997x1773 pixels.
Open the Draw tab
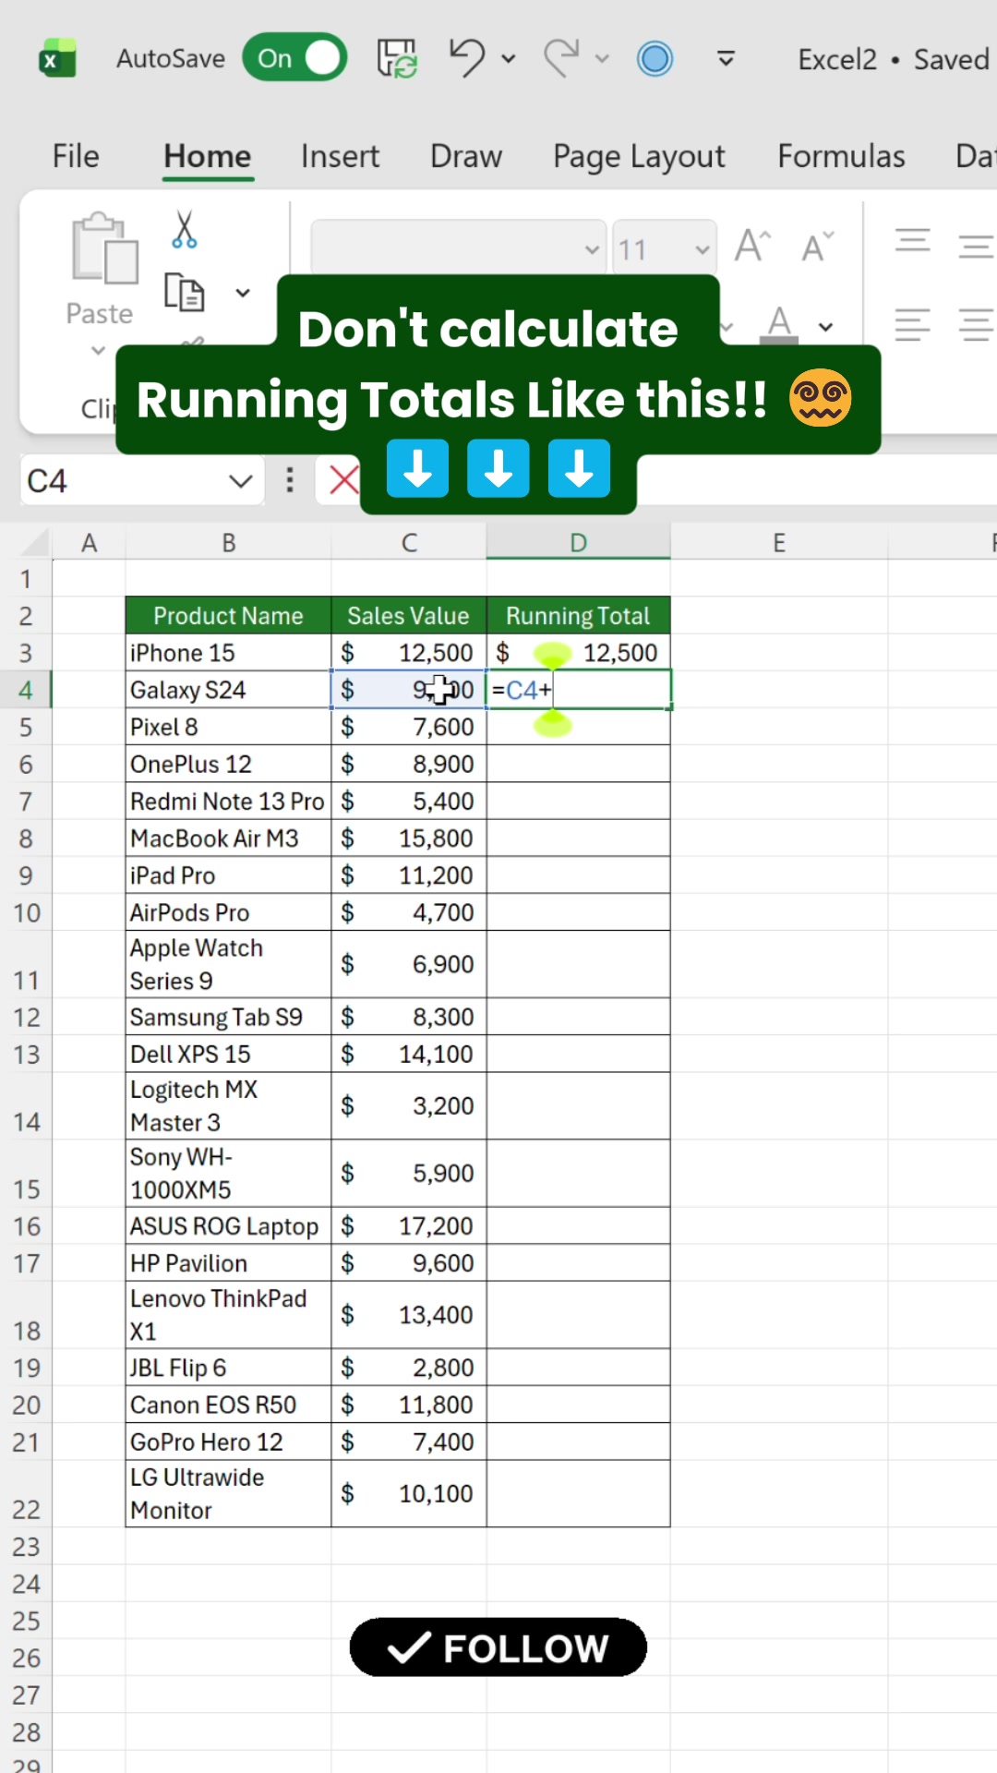pyautogui.click(x=466, y=156)
